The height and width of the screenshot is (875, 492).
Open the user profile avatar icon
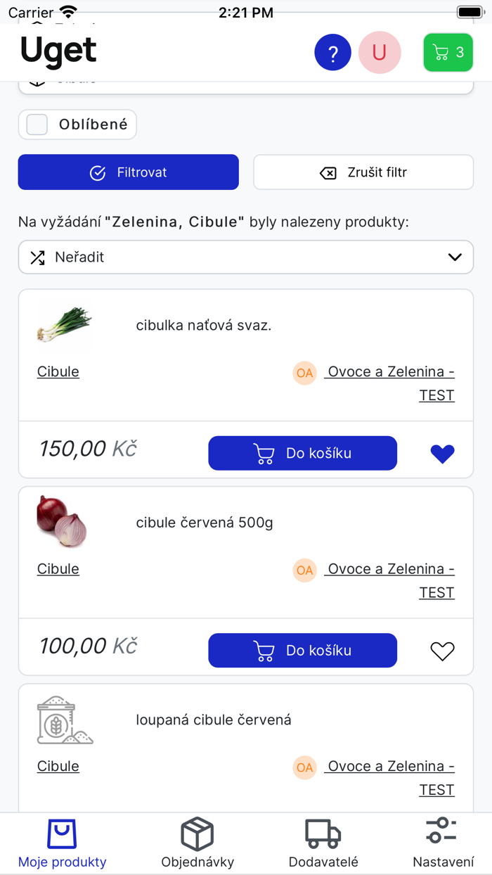tap(379, 52)
